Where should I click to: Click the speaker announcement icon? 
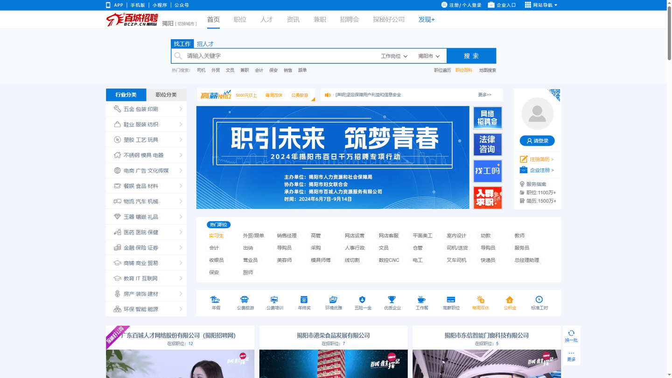click(328, 95)
